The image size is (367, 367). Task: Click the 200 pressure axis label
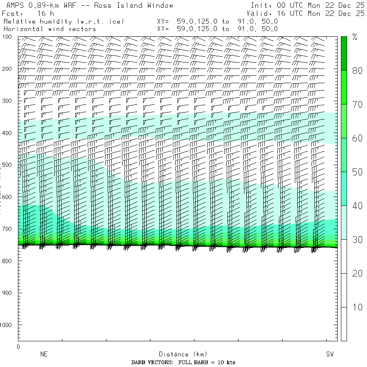coord(7,69)
